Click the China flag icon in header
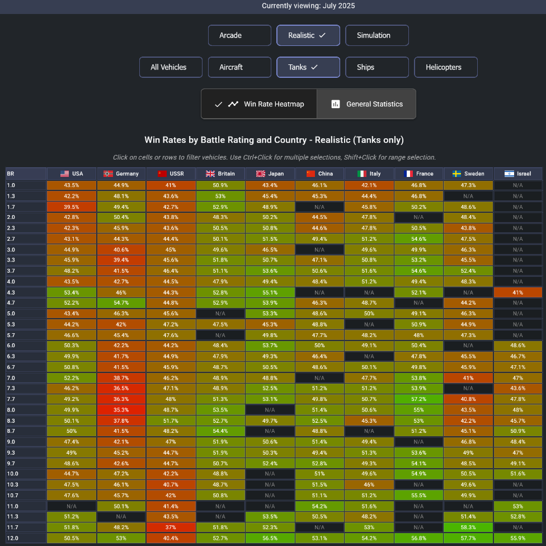This screenshot has width=546, height=546. pyautogui.click(x=310, y=174)
